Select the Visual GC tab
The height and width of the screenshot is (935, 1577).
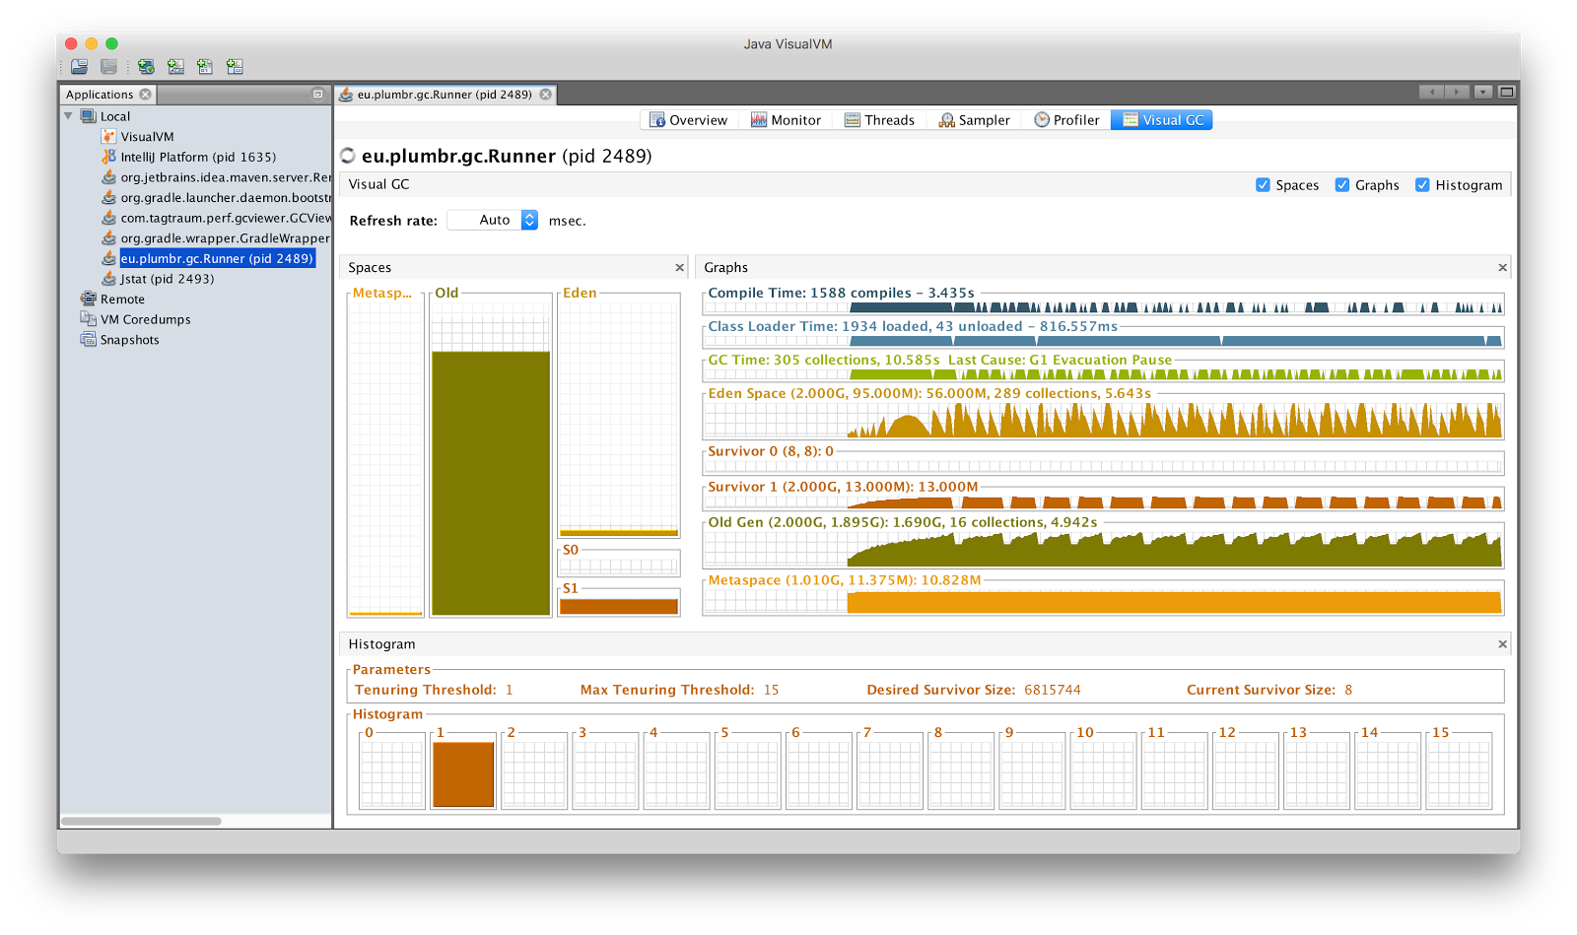click(x=1162, y=120)
